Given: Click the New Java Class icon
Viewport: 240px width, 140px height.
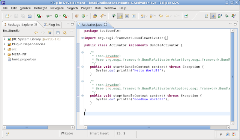Looking at the screenshot, I should [83, 16].
